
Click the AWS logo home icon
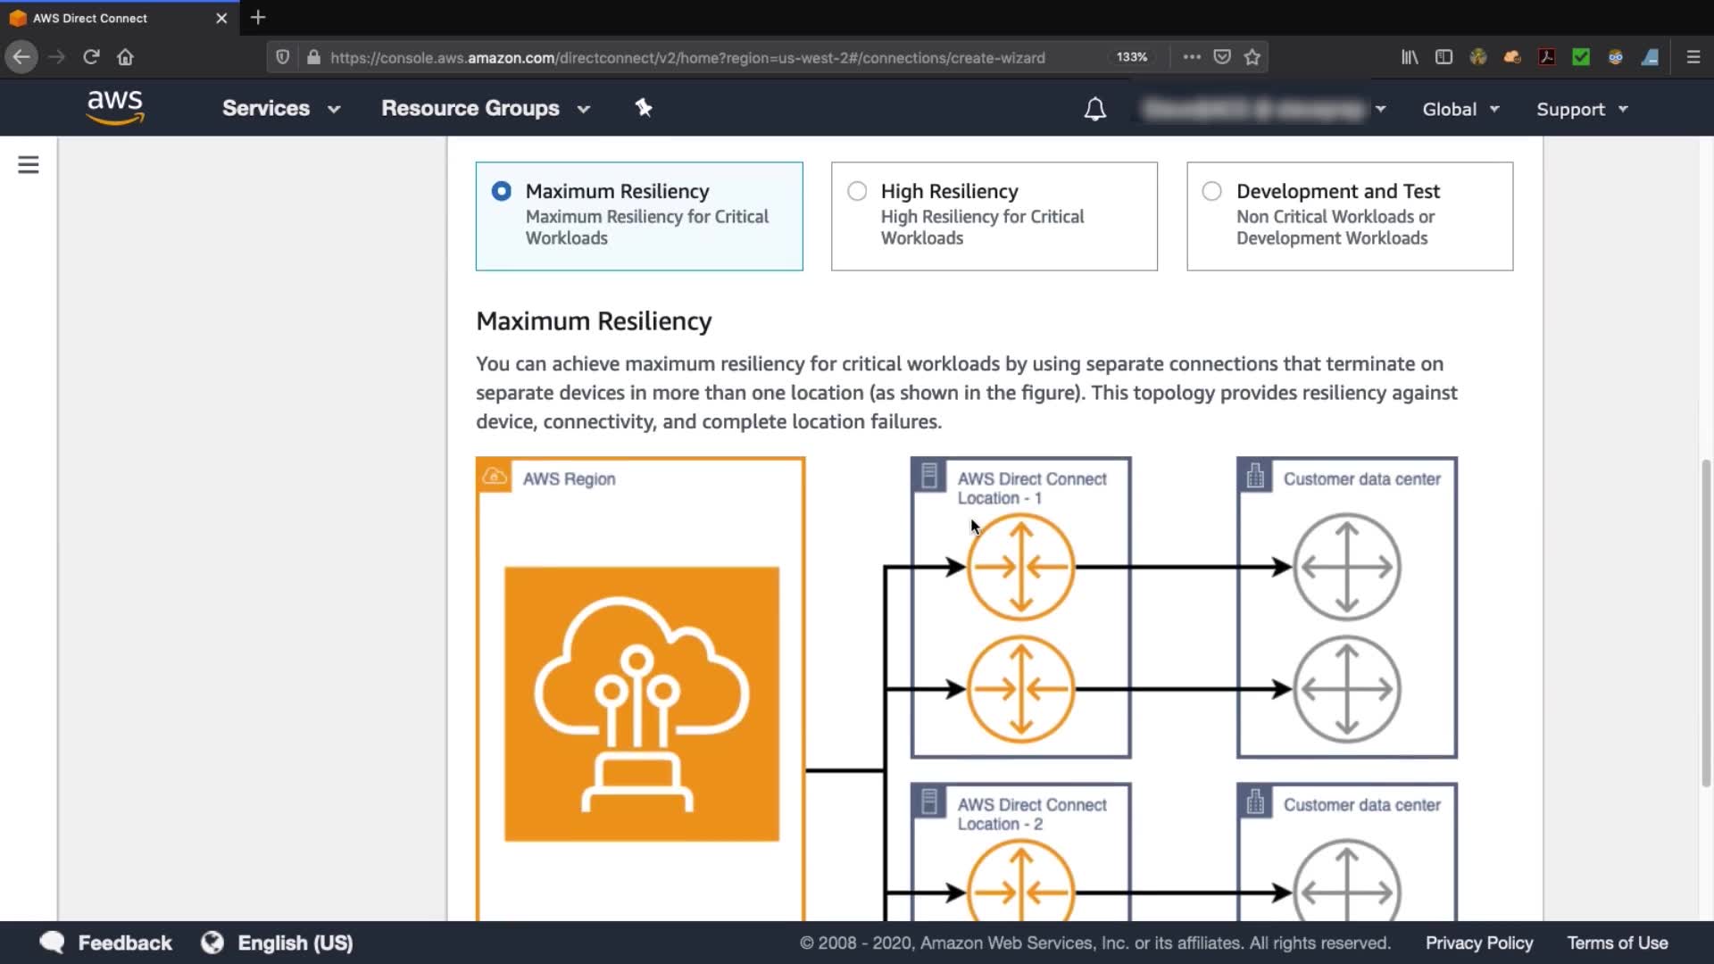tap(115, 107)
